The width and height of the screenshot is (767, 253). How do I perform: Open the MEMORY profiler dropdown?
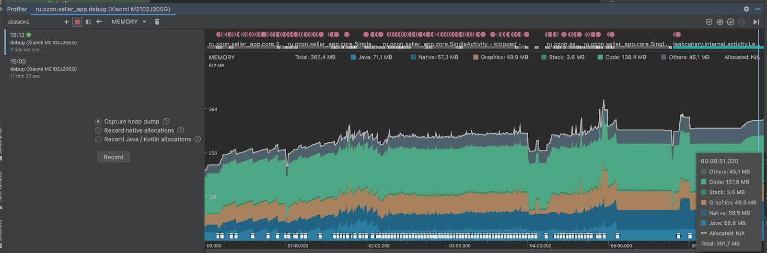click(x=129, y=22)
